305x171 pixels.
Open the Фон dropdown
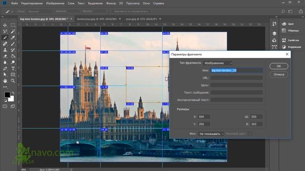coord(211,134)
